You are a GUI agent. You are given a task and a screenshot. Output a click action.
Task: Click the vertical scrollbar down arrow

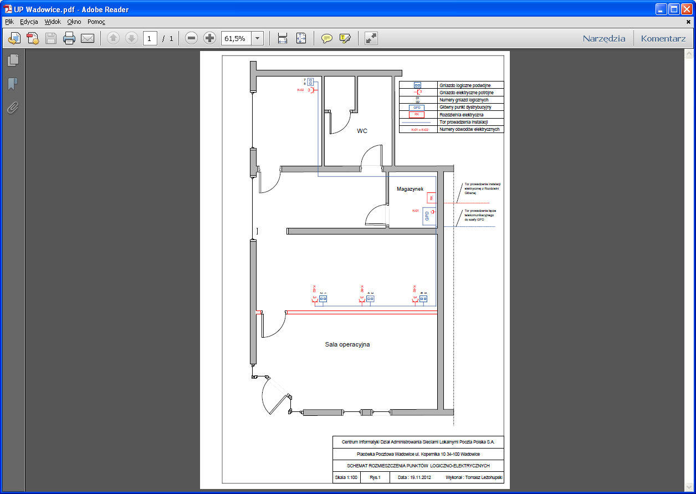pos(688,486)
